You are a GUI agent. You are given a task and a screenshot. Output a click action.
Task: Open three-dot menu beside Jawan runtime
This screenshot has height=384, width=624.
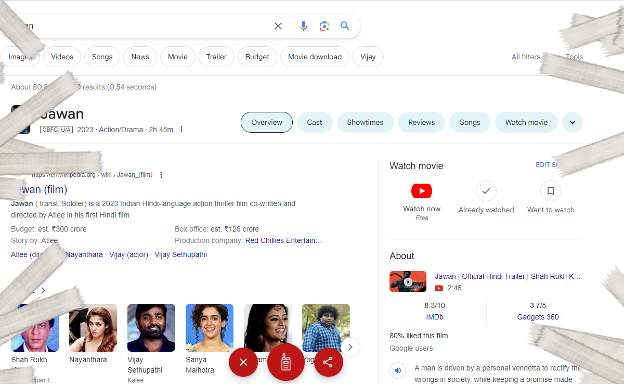(181, 130)
